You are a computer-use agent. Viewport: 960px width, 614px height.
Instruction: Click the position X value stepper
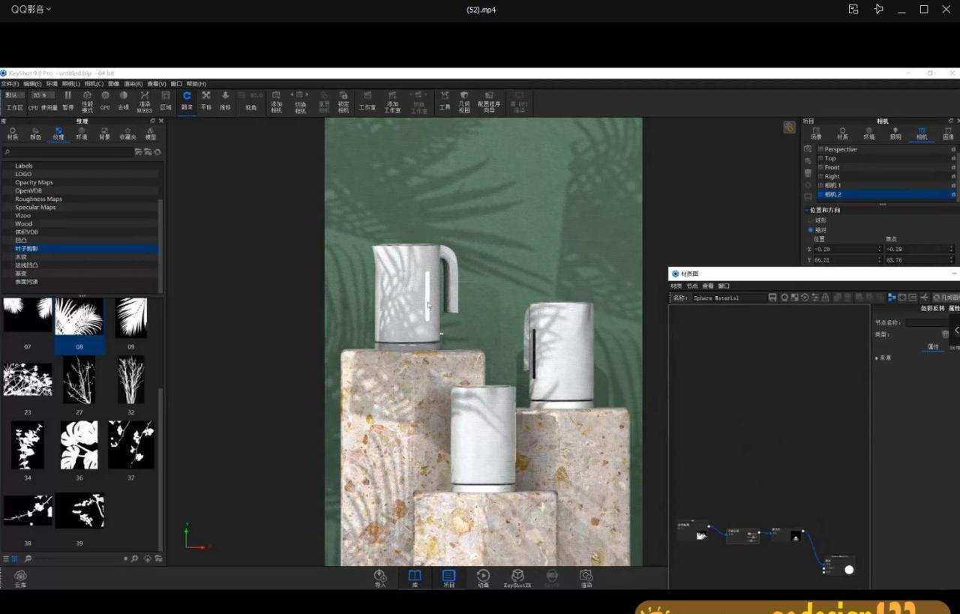880,249
